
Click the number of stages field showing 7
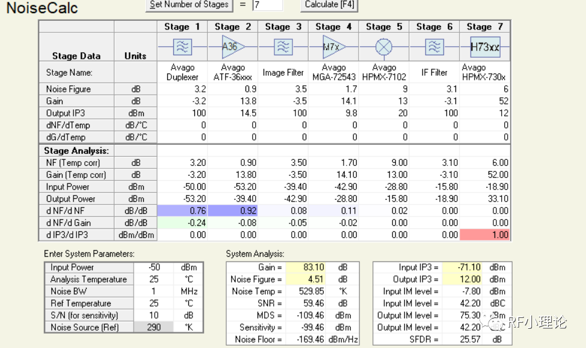tap(268, 5)
